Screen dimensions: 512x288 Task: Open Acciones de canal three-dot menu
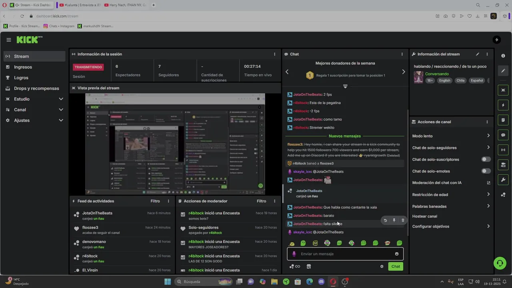point(487,122)
